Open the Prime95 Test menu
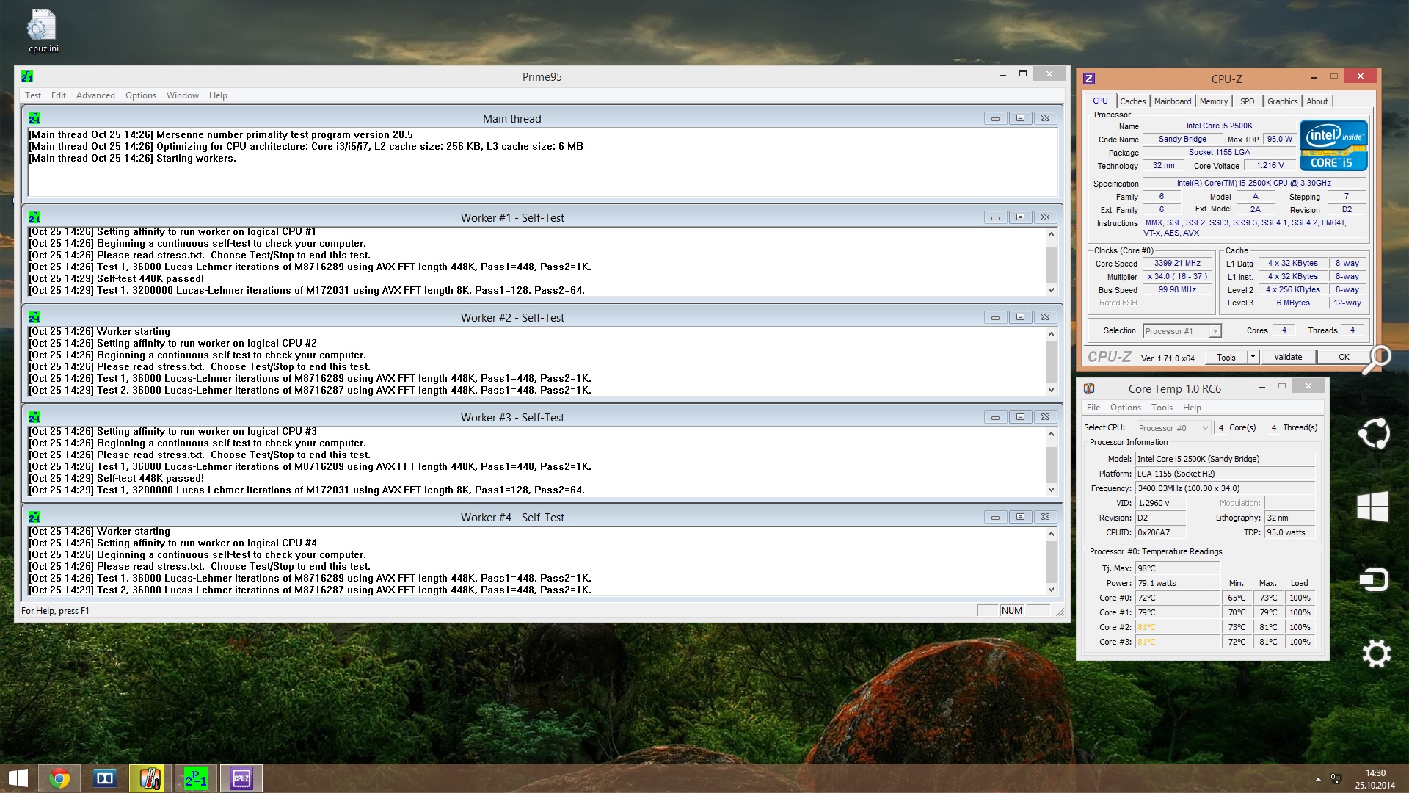 pyautogui.click(x=33, y=95)
